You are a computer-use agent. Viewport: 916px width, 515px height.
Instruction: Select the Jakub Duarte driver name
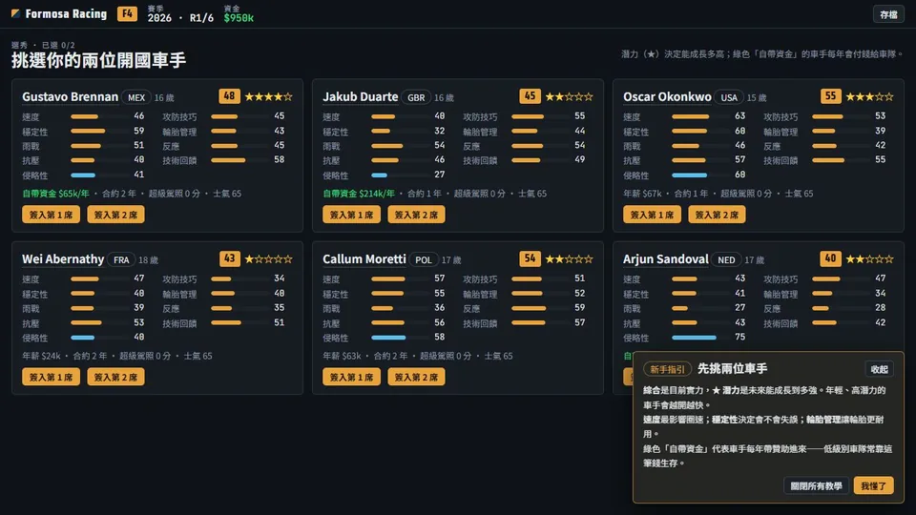pos(361,97)
